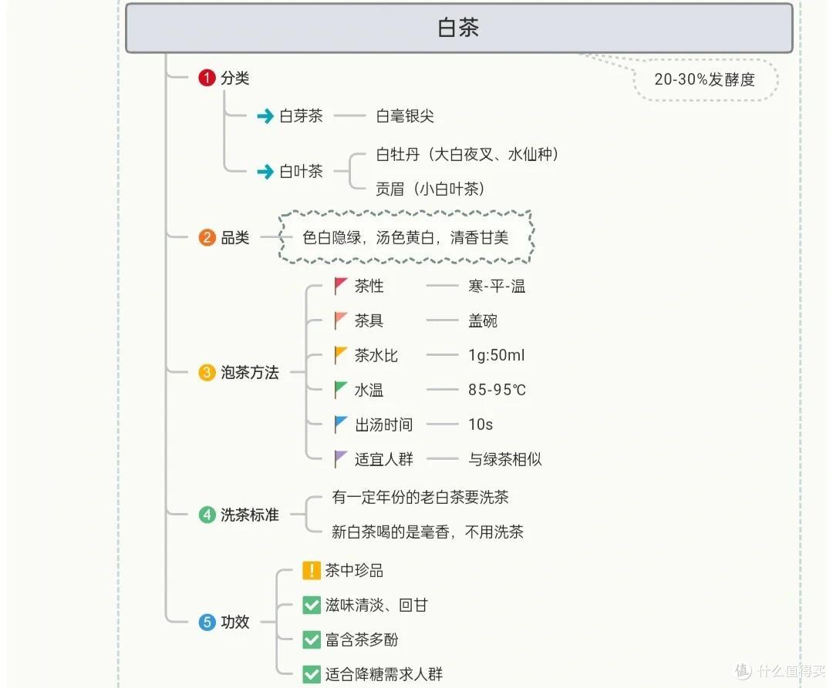The width and height of the screenshot is (833, 688).
Task: Click the value 85-95℃
Action: (x=497, y=390)
